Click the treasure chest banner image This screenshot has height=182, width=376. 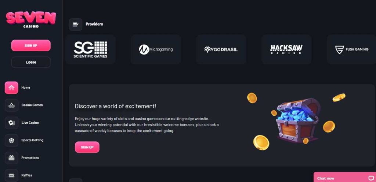click(x=296, y=121)
